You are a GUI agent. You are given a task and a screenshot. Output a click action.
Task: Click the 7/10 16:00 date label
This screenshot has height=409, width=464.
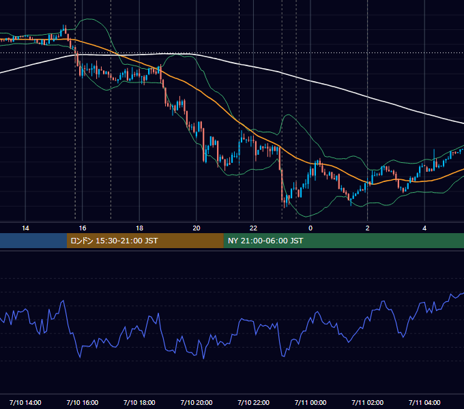tap(83, 402)
